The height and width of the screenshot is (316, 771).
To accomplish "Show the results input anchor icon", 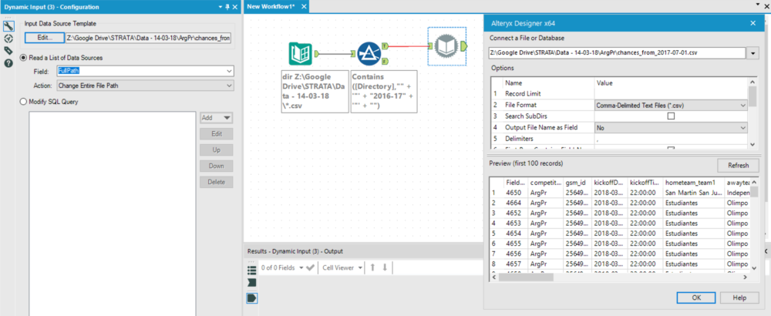I will click(x=252, y=283).
